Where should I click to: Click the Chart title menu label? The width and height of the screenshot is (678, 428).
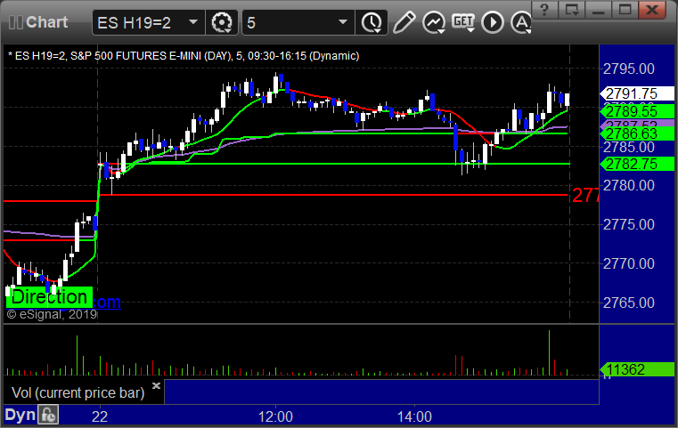point(46,22)
